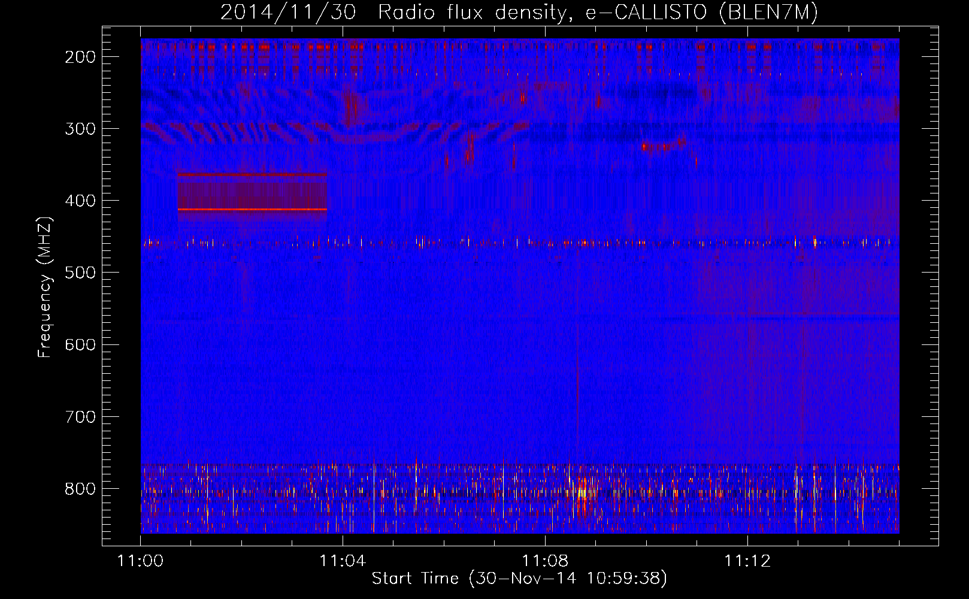Click the 11:04 time tick label
This screenshot has height=599, width=969.
tap(343, 561)
